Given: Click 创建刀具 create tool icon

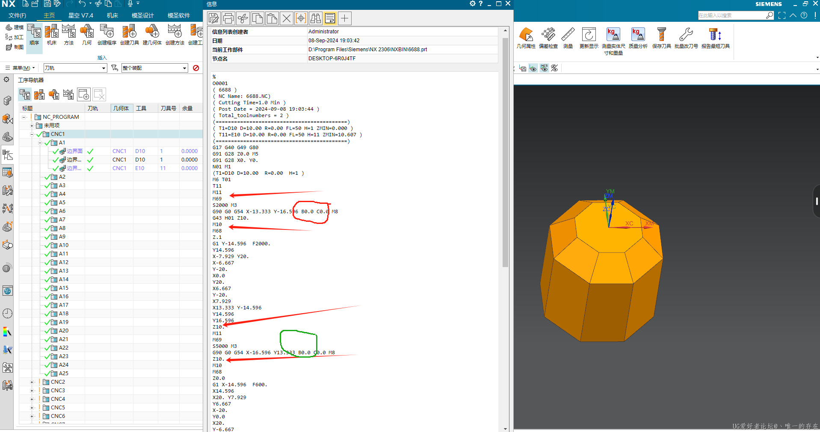Looking at the screenshot, I should (x=130, y=35).
